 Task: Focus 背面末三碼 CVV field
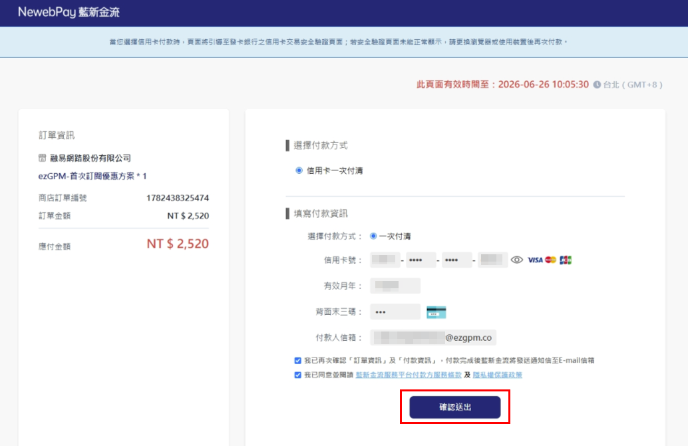[395, 312]
